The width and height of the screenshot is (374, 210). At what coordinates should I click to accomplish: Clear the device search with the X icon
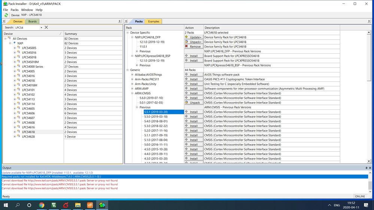(x=46, y=27)
